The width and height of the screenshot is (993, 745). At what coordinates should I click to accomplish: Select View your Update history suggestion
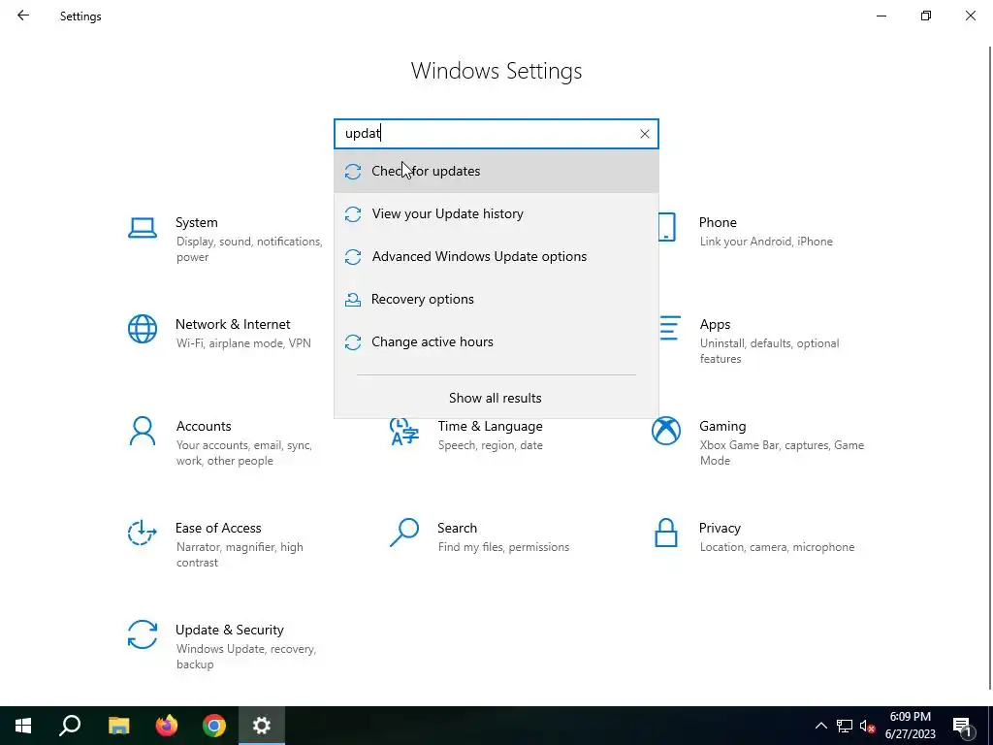tap(496, 214)
